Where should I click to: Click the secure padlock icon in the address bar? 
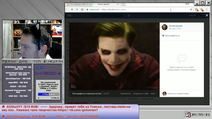coord(87,10)
